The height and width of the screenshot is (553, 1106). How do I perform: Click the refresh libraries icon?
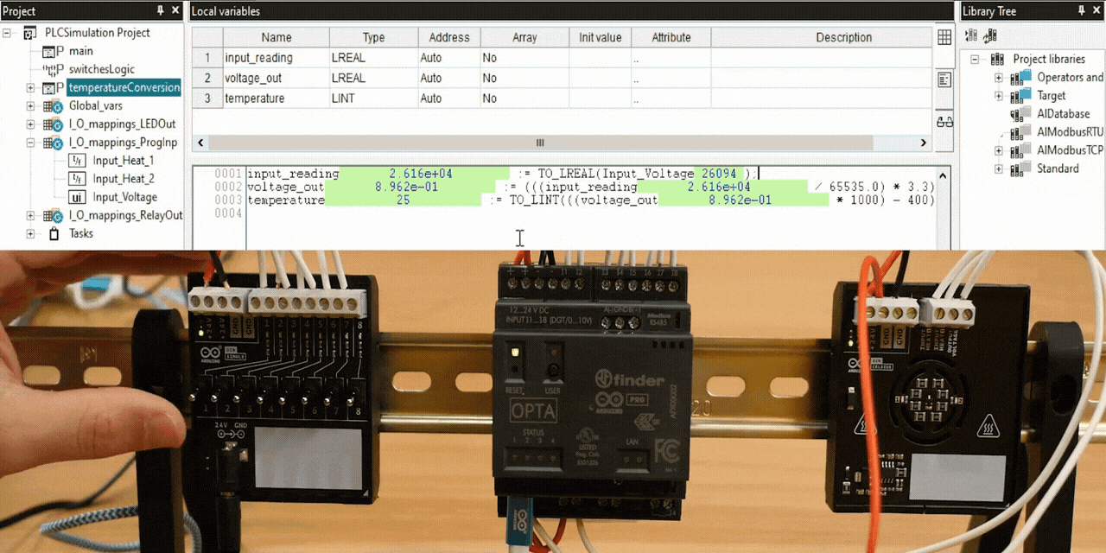pyautogui.click(x=989, y=35)
